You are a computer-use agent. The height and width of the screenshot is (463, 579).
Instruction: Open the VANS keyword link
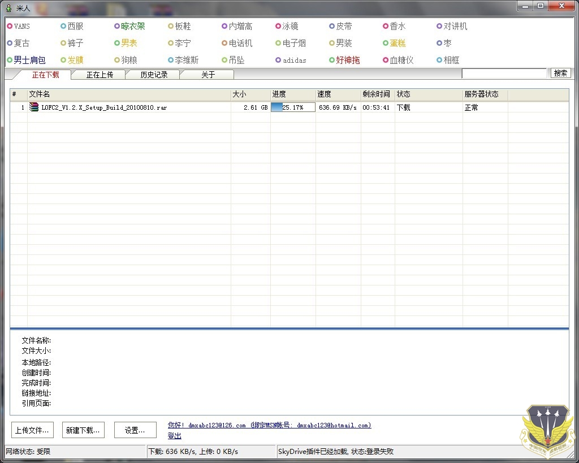pos(22,26)
